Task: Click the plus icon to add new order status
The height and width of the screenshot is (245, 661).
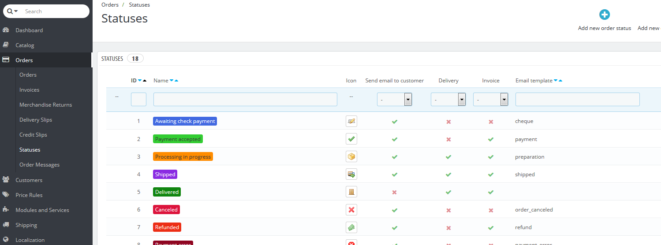Action: click(604, 15)
